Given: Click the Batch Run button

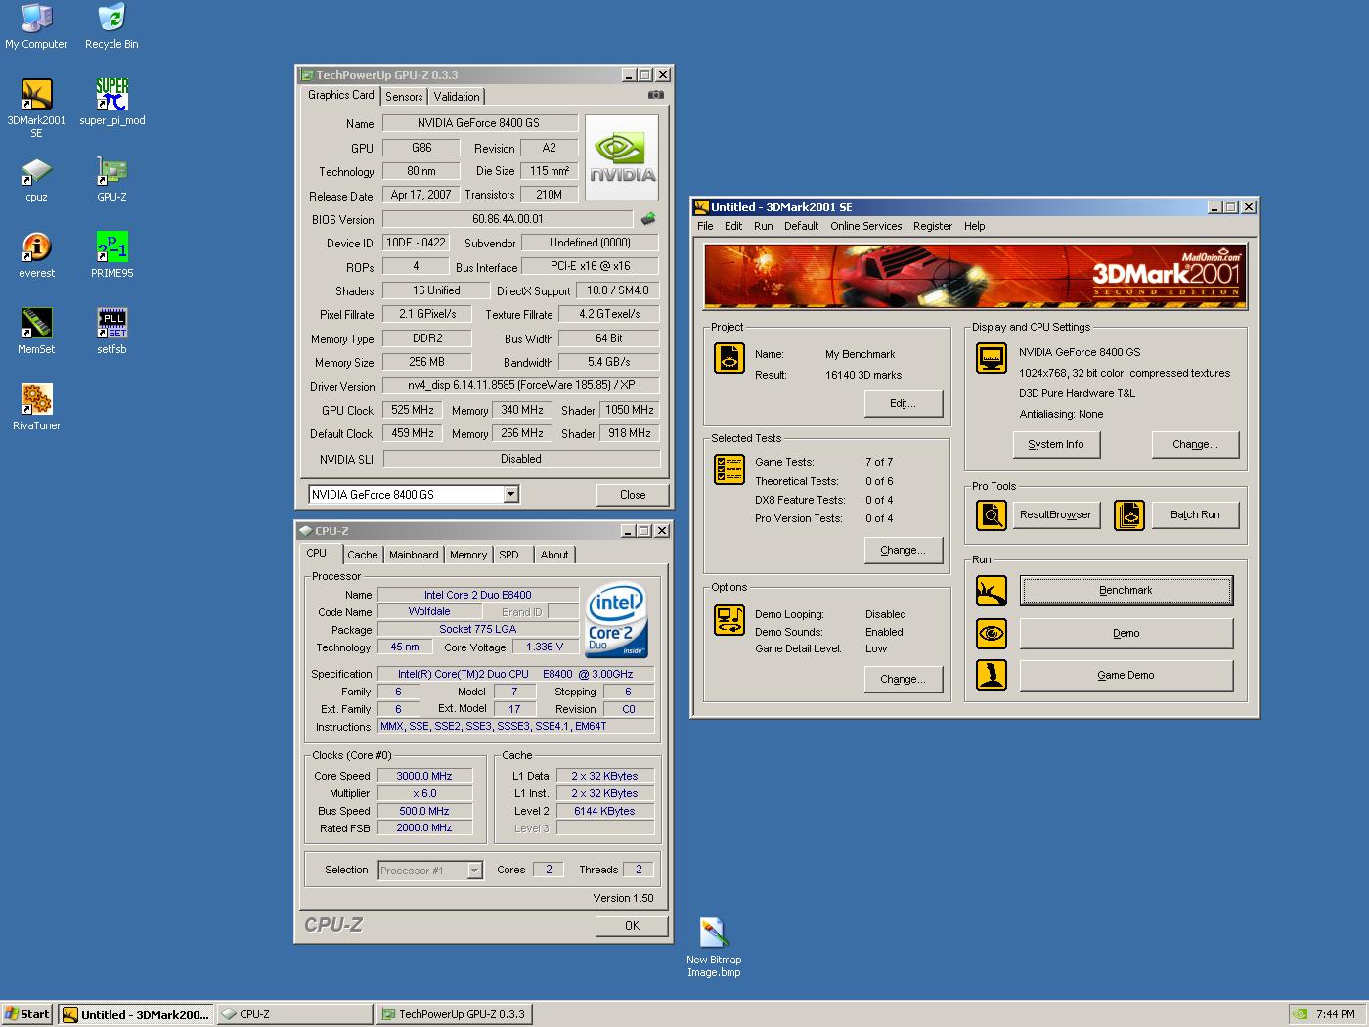Looking at the screenshot, I should (1196, 514).
